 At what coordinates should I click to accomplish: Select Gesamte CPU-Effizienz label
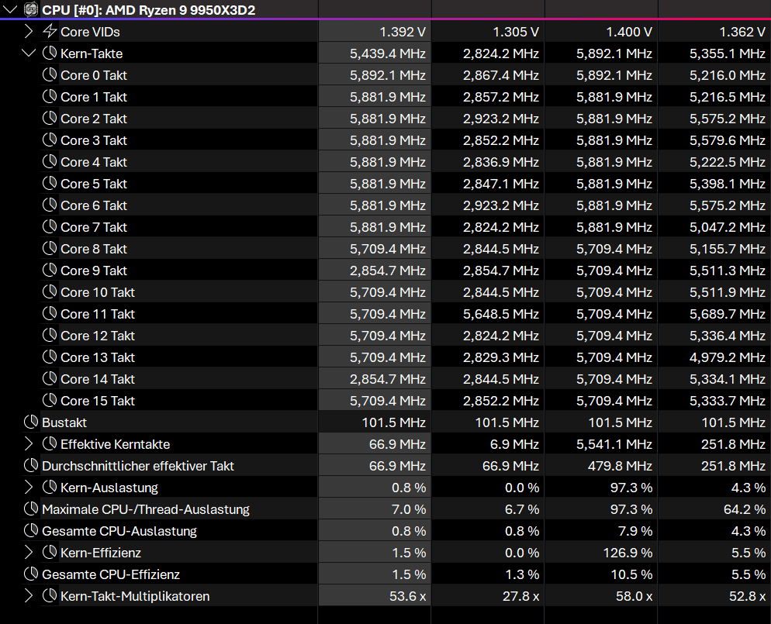click(111, 574)
